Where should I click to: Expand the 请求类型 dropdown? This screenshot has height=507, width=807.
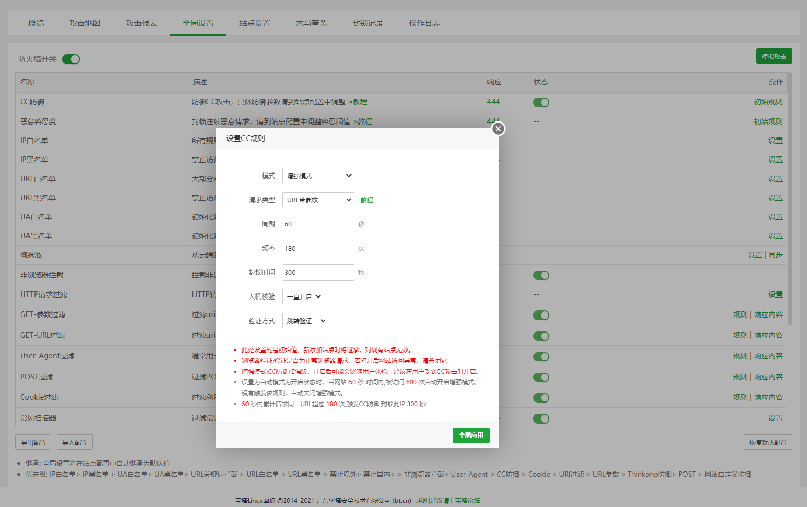(x=318, y=200)
